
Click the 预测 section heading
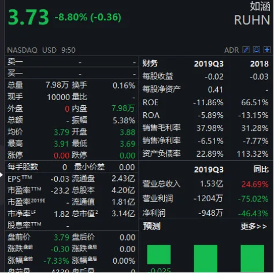coord(151,226)
